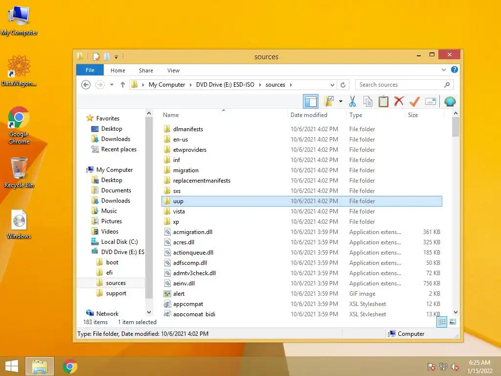Select the acmigration.dll file
Screen dimensions: 501x376
coord(192,232)
